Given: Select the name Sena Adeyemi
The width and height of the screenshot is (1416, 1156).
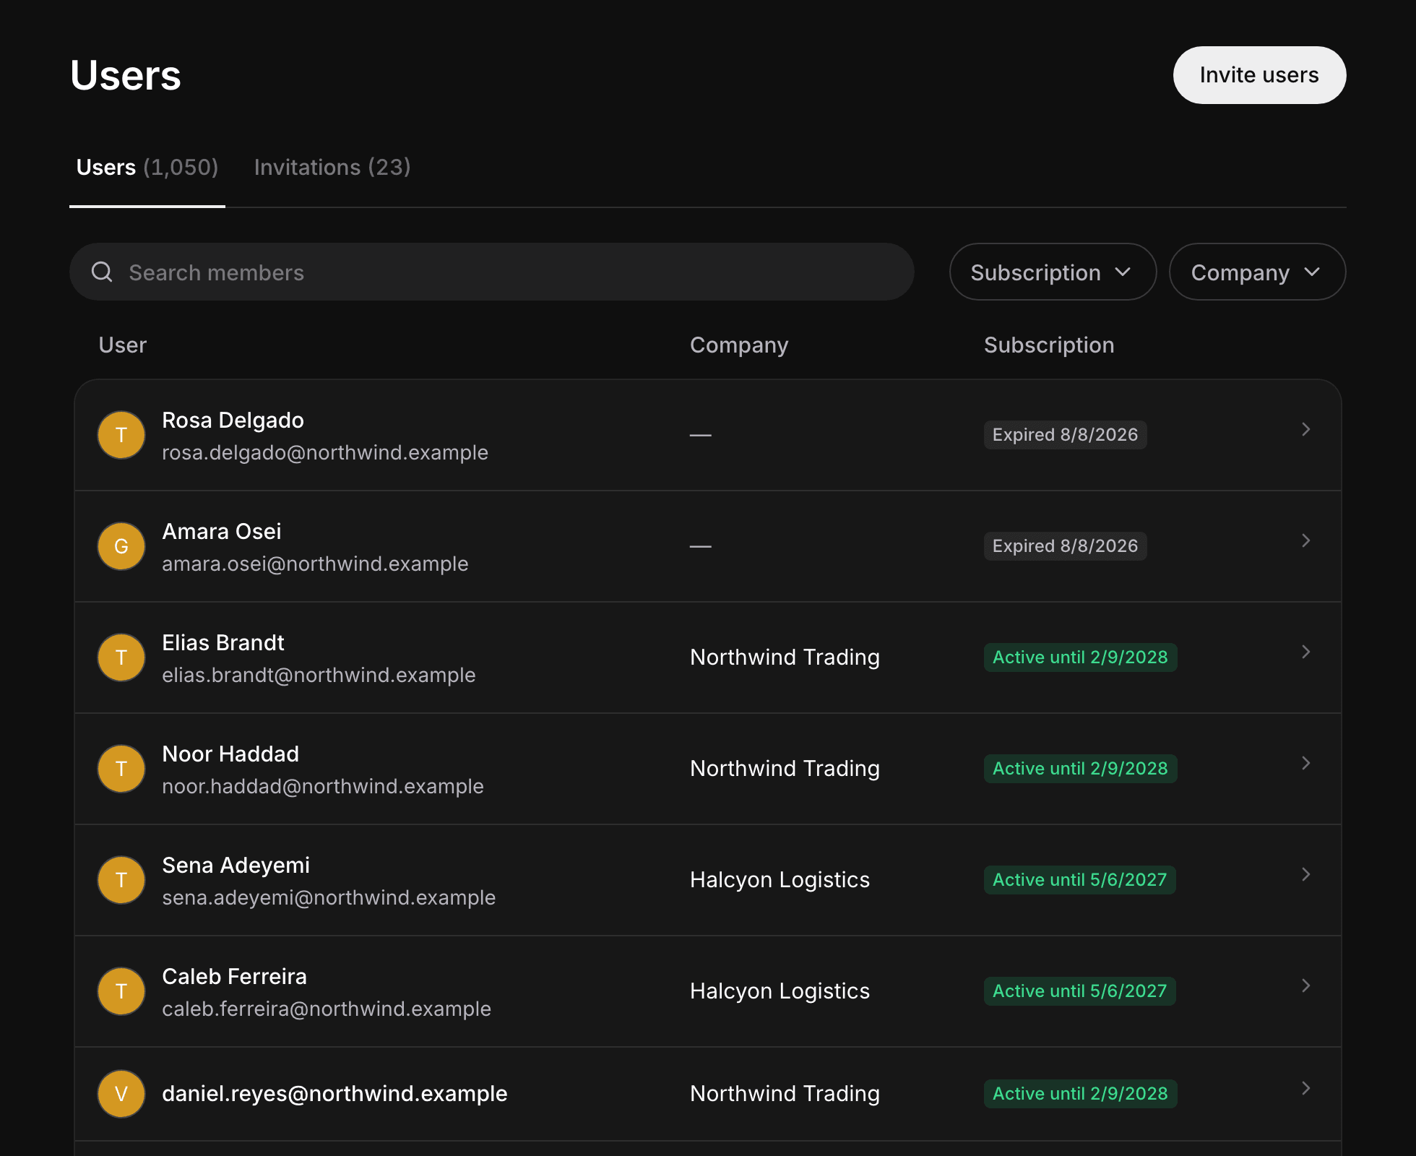Looking at the screenshot, I should 236,866.
